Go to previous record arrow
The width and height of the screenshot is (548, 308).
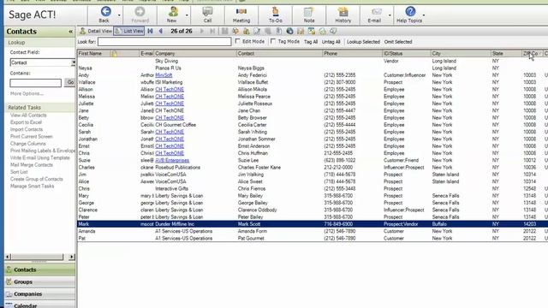(x=161, y=31)
